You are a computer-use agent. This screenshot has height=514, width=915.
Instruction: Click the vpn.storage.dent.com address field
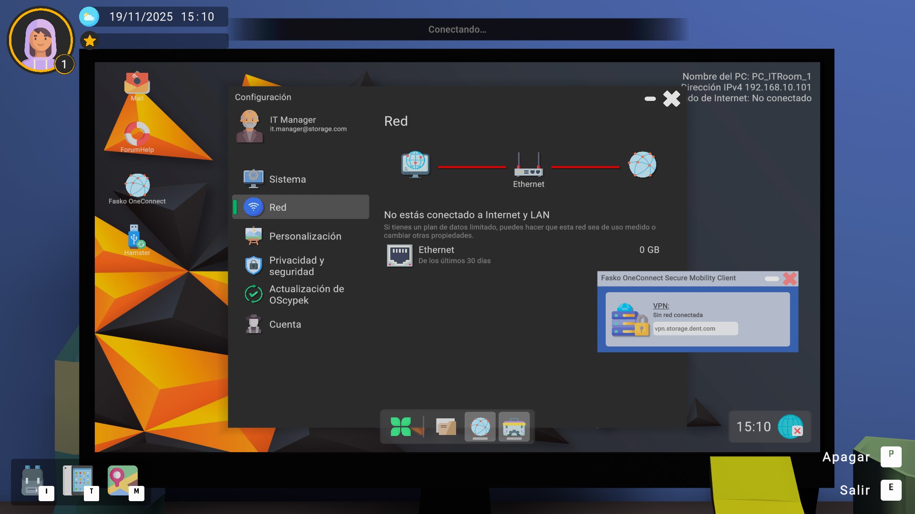tap(695, 328)
